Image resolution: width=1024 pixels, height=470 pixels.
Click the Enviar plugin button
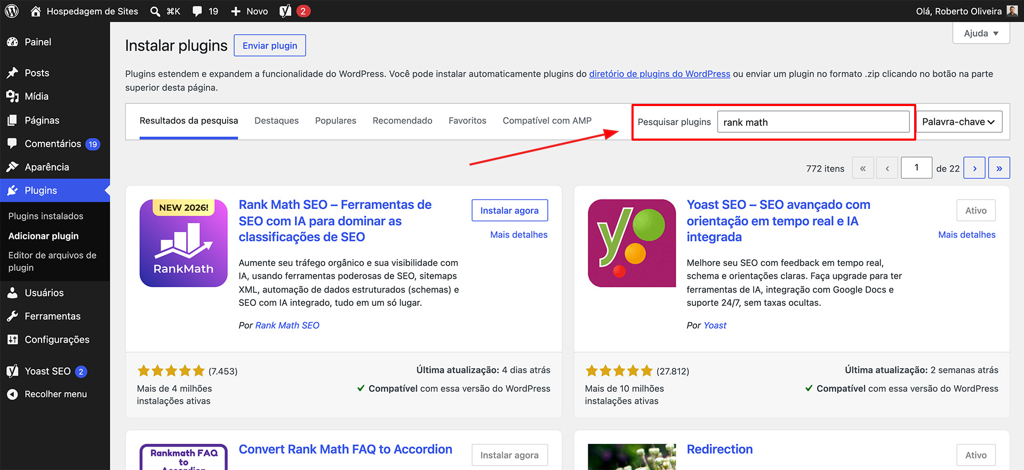pyautogui.click(x=270, y=45)
